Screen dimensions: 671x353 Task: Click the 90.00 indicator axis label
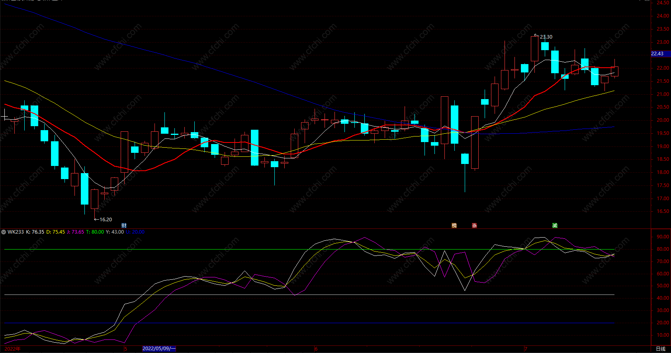[x=663, y=237]
